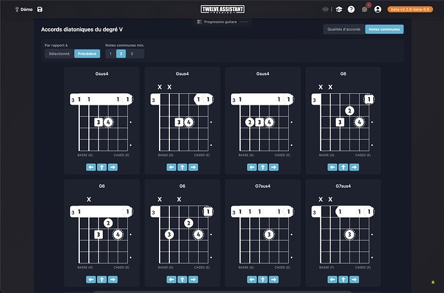Open the Démo project name
Viewport: 444px width, 293px height.
(x=26, y=10)
